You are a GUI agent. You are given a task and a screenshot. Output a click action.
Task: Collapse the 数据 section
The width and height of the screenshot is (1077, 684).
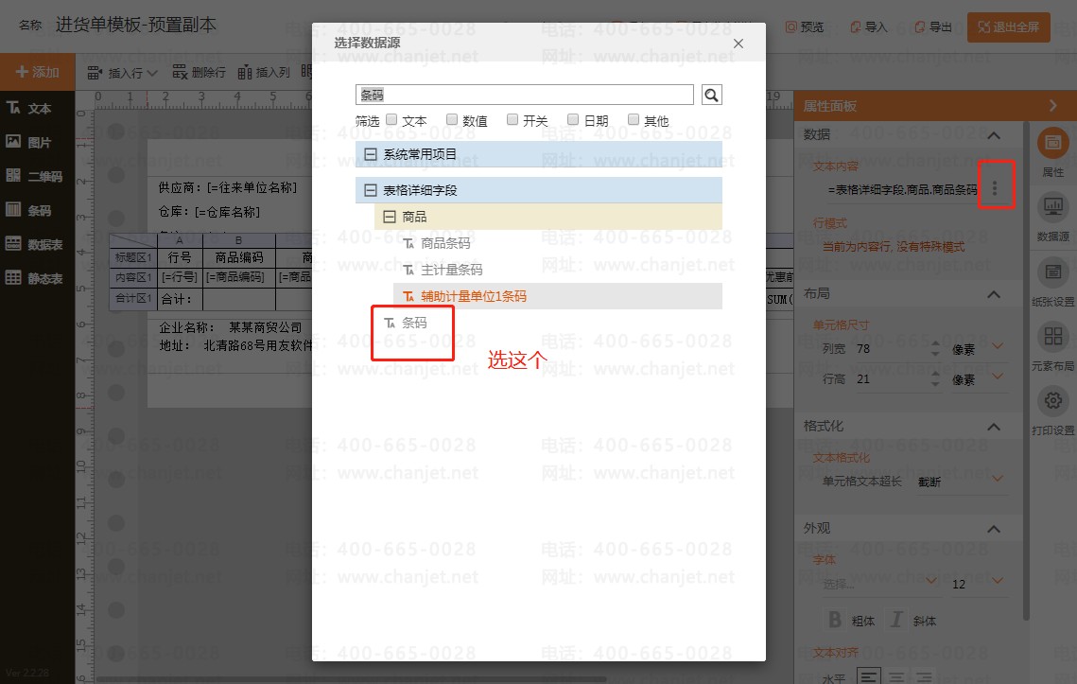point(994,135)
